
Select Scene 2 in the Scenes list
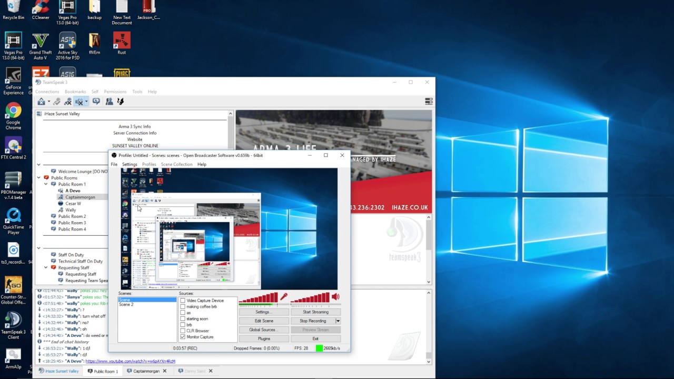pos(126,305)
